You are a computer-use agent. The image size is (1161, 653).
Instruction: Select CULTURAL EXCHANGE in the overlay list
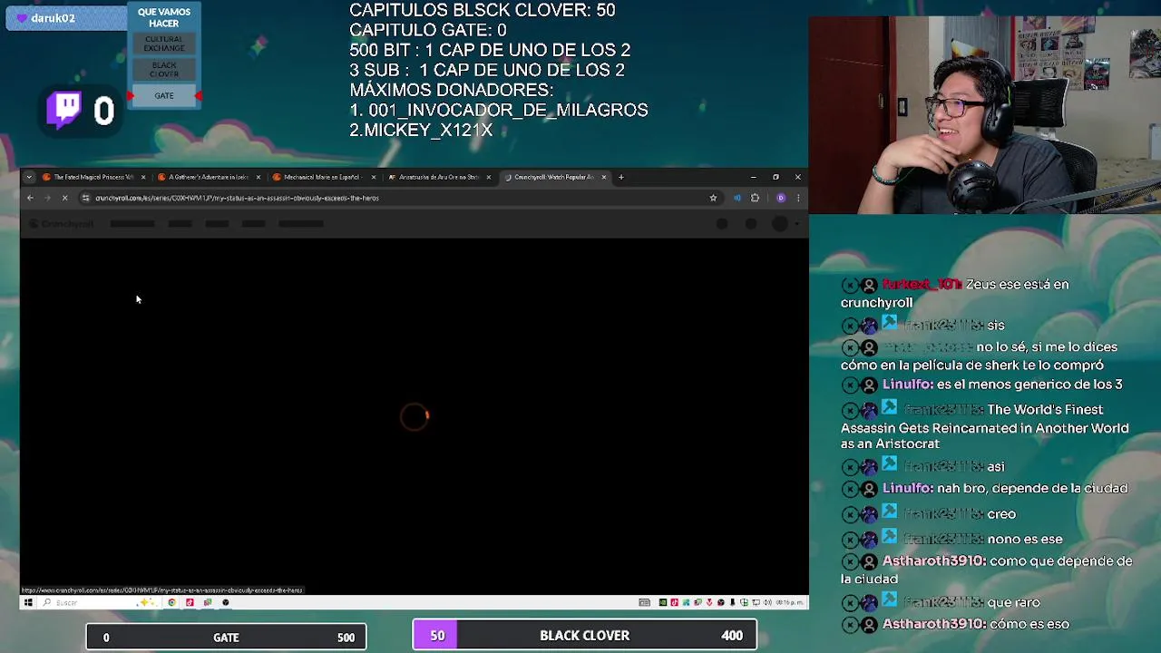pyautogui.click(x=164, y=44)
